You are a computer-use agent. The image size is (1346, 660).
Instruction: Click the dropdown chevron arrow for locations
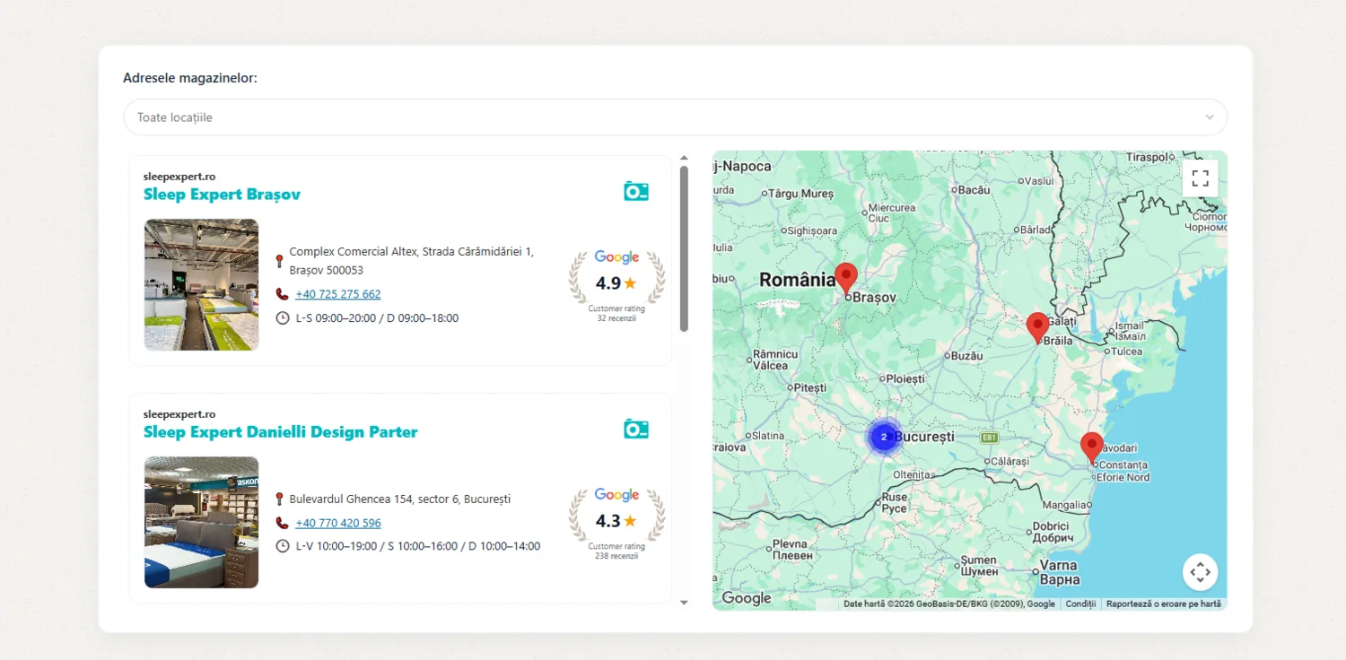tap(1210, 117)
